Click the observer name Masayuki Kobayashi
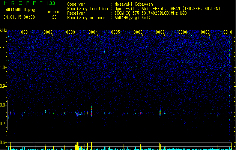The width and height of the screenshot is (236, 150). point(135,4)
